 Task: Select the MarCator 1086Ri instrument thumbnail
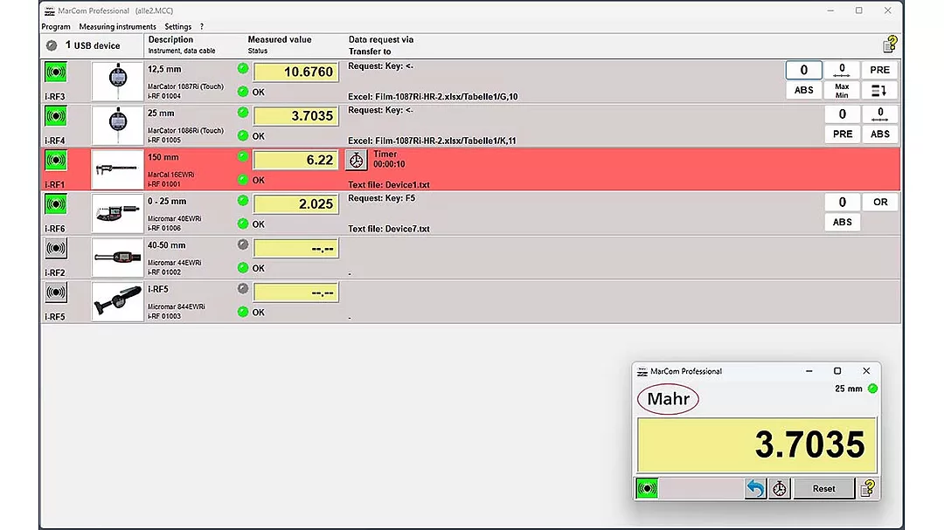(117, 125)
